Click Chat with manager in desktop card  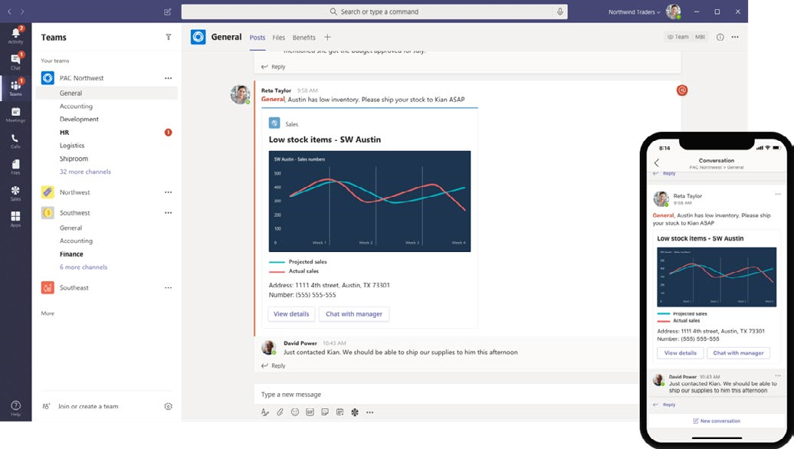point(354,314)
